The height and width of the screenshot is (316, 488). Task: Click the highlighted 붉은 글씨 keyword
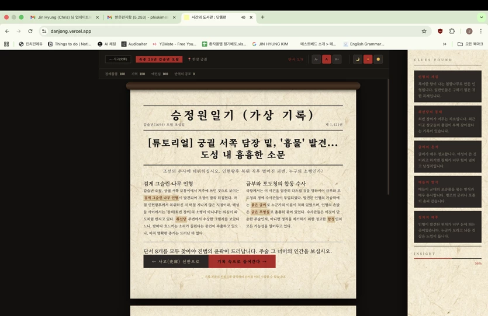click(259, 205)
